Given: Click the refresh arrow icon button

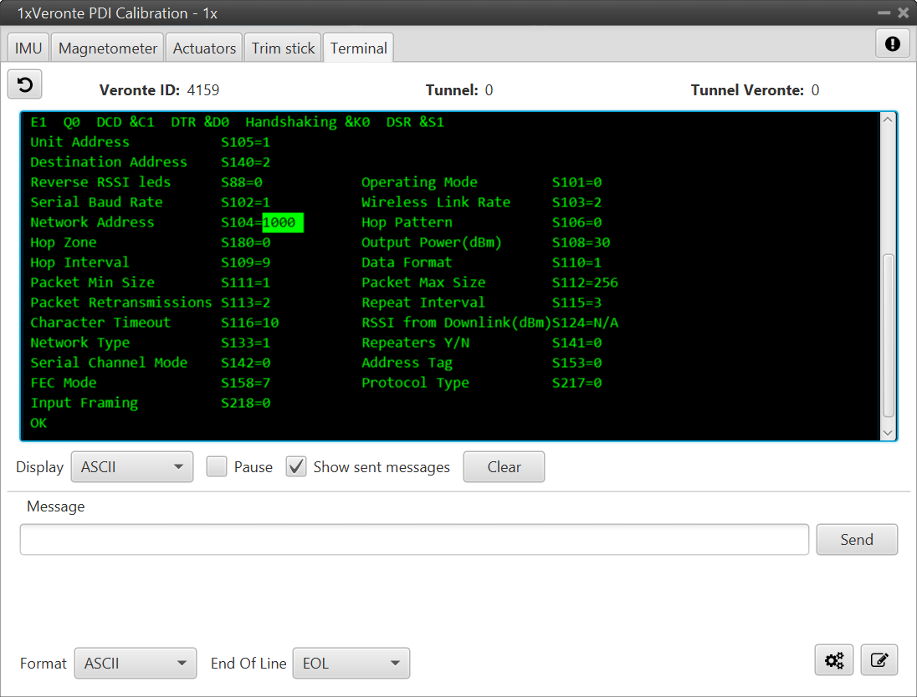Looking at the screenshot, I should pos(25,84).
